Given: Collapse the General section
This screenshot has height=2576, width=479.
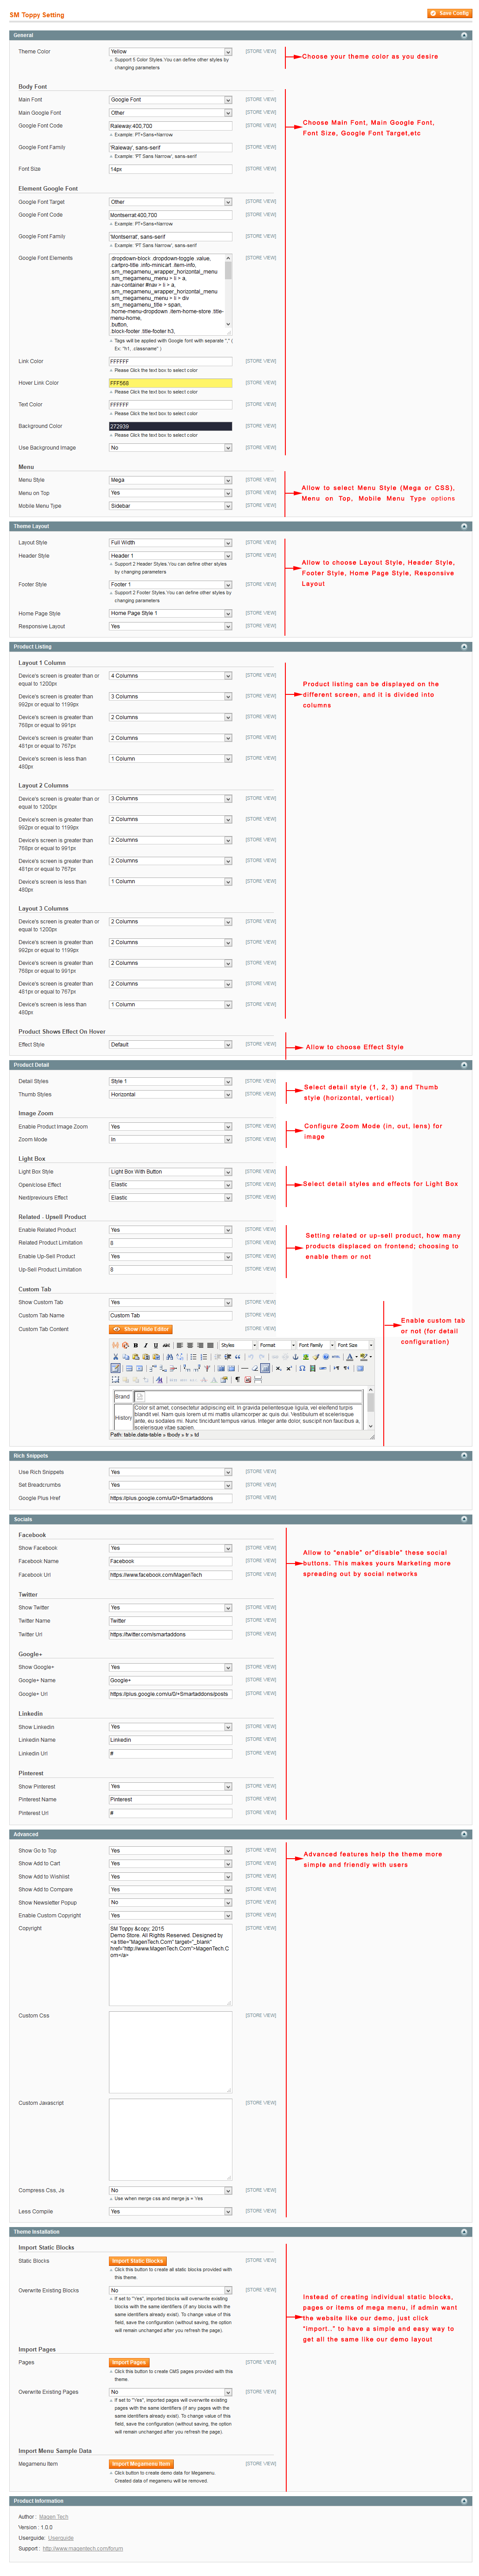Looking at the screenshot, I should (464, 35).
